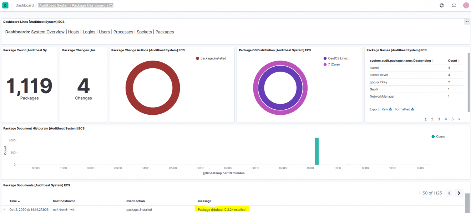
Task: Click the Formatted export download link
Action: coord(404,109)
